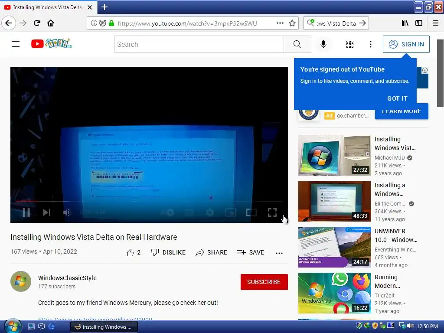
Task: Focus the YouTube Search field
Action: click(199, 44)
